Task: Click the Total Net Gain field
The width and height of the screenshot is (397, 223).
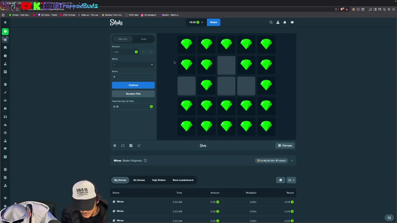Action: pos(133,107)
